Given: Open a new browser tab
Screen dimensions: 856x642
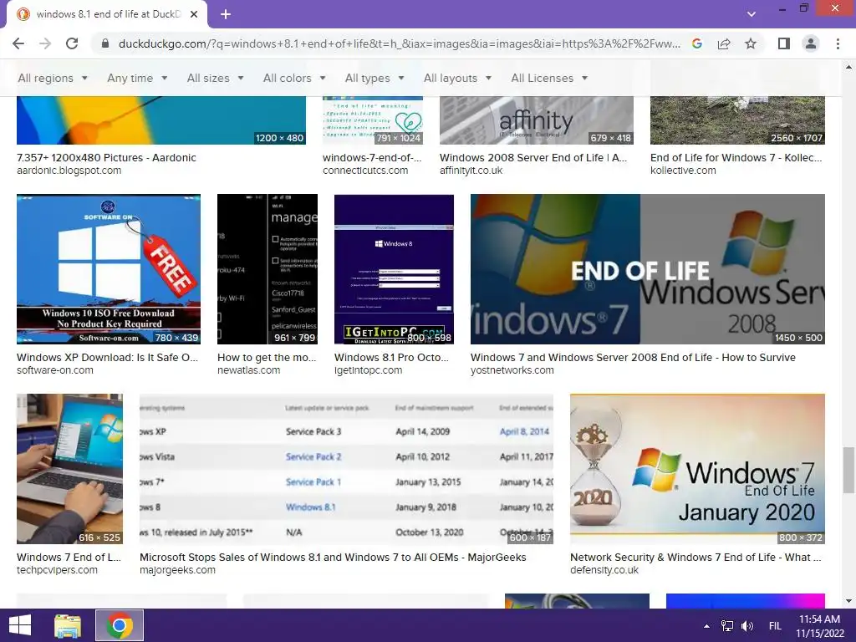Looking at the screenshot, I should click(x=226, y=14).
